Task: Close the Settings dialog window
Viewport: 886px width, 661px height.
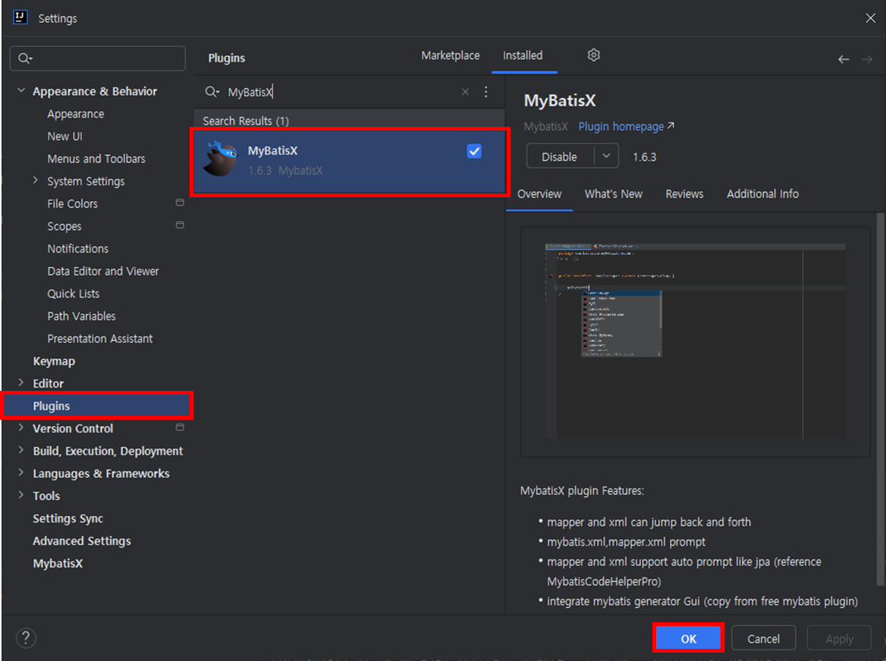Action: coord(870,18)
